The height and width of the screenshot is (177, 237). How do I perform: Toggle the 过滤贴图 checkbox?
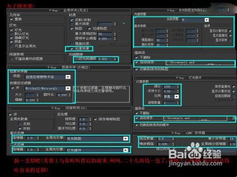(x=90, y=28)
